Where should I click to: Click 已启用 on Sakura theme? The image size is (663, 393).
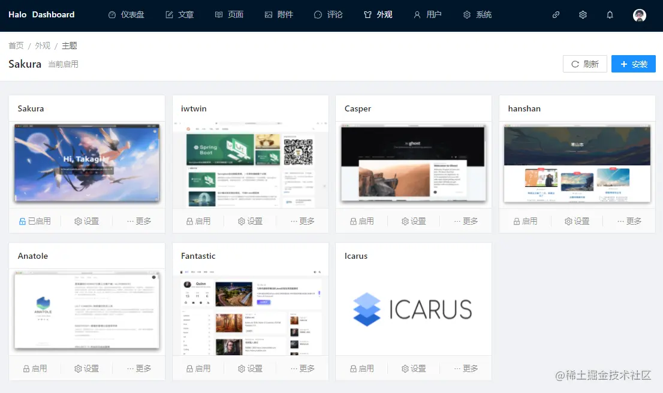[35, 221]
